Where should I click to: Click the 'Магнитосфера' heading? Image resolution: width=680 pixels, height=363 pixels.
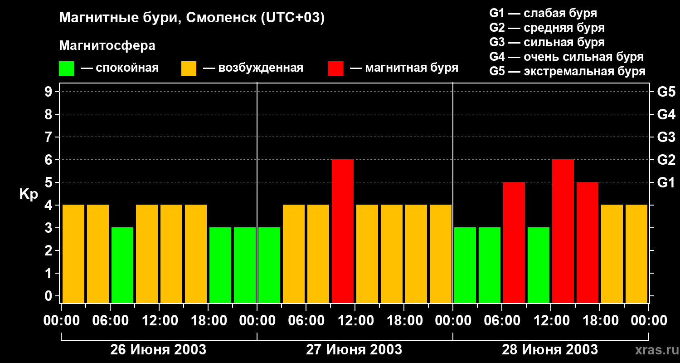tap(107, 46)
